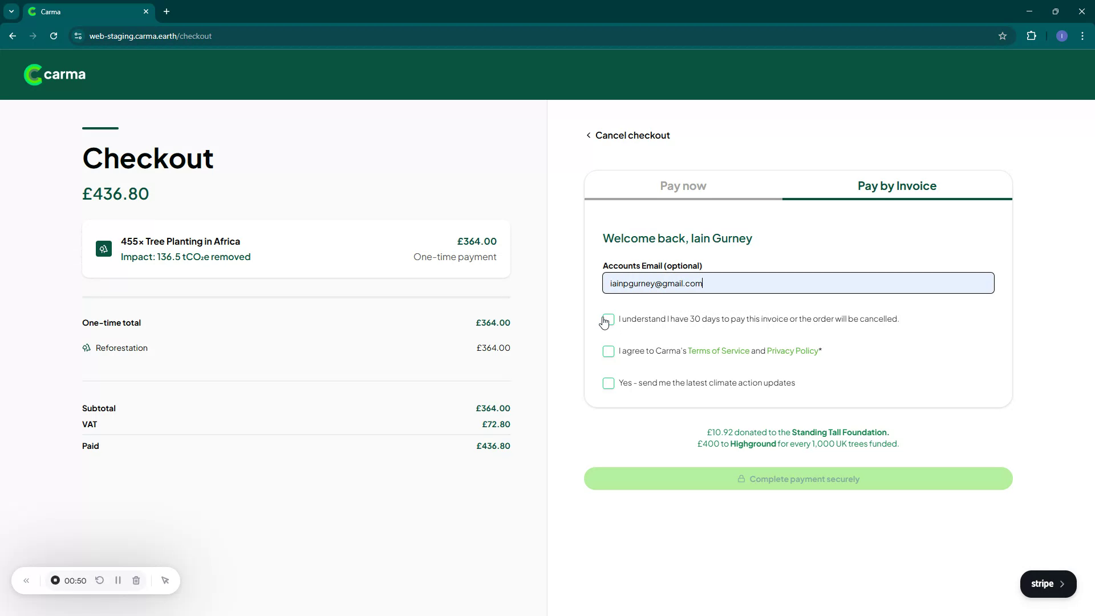The height and width of the screenshot is (616, 1095).
Task: Click the Carma logo in the header
Action: point(54,74)
